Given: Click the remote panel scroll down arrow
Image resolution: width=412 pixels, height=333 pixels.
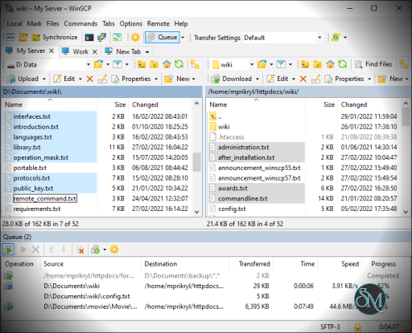Looking at the screenshot, I should pyautogui.click(x=406, y=212).
